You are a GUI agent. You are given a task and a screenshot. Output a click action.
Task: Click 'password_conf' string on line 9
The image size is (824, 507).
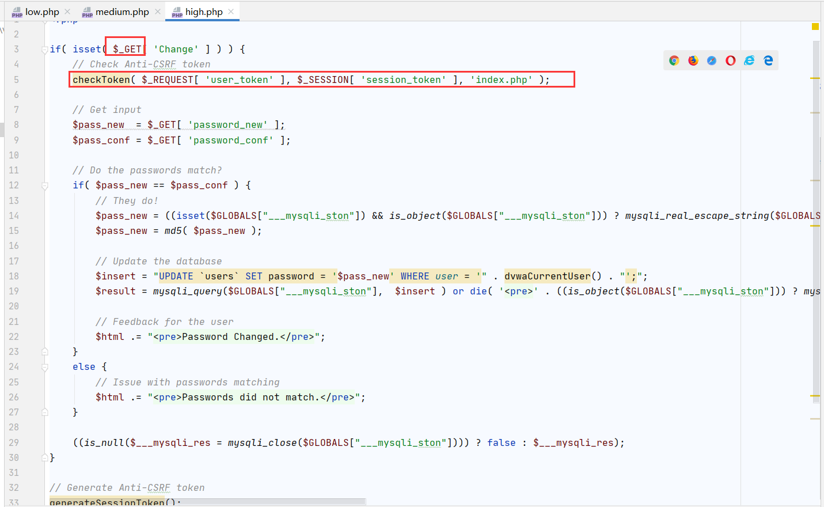pos(231,141)
